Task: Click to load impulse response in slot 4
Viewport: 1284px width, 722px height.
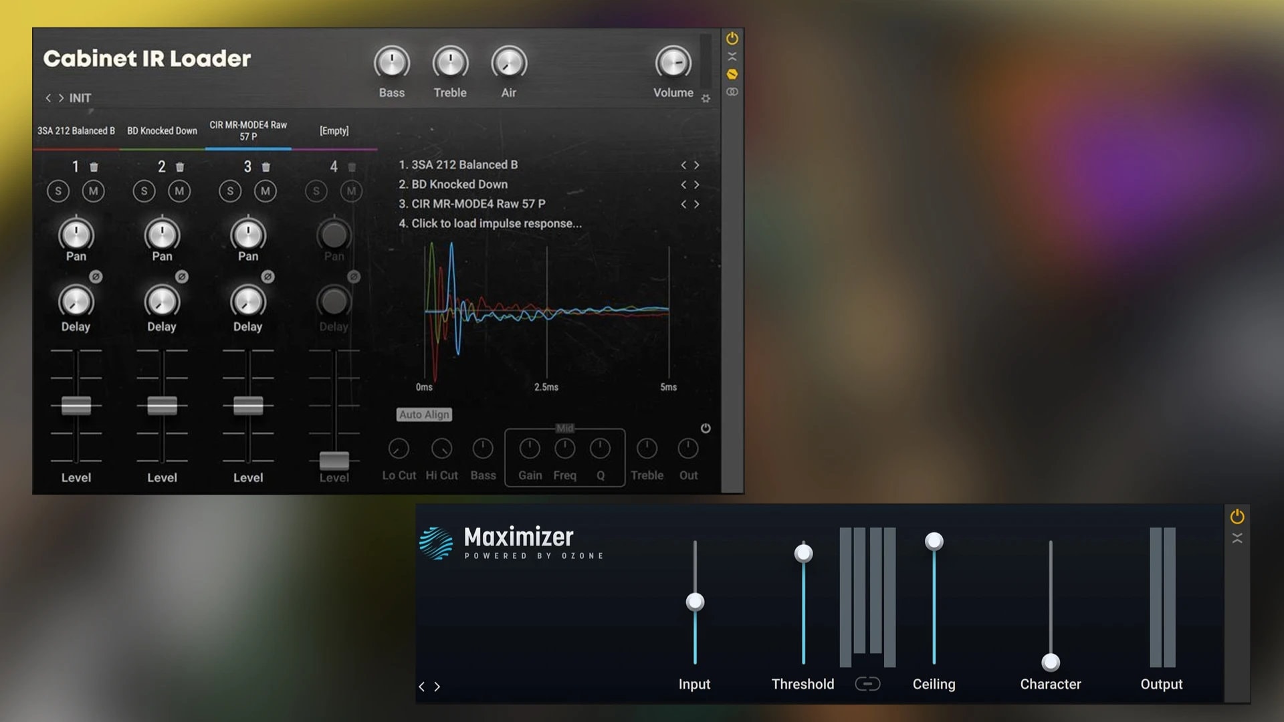Action: coord(490,223)
